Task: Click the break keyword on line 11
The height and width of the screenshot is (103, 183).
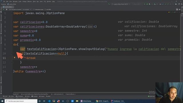Action: coord(31,58)
